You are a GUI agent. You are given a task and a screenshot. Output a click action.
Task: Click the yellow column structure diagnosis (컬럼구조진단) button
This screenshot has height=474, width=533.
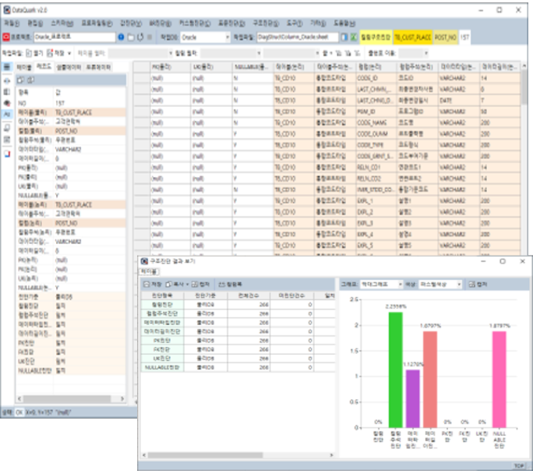click(373, 37)
